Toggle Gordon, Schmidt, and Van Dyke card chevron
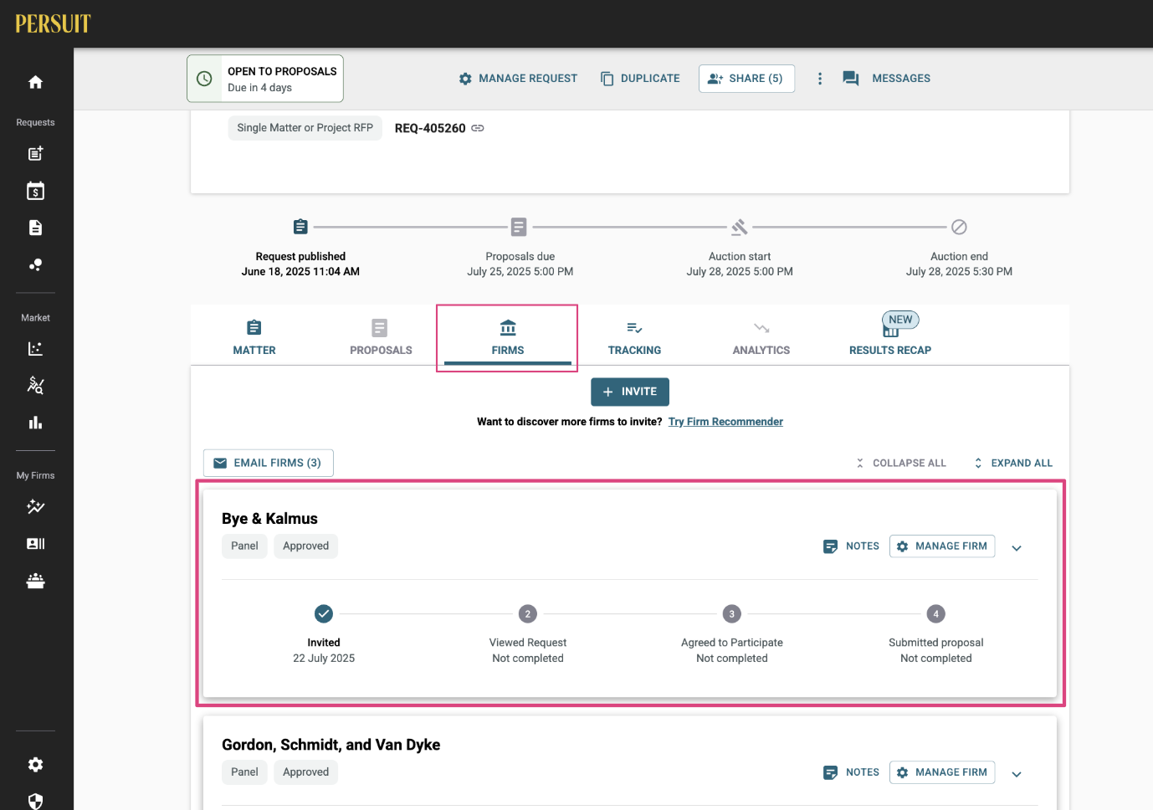1153x810 pixels. click(1017, 774)
